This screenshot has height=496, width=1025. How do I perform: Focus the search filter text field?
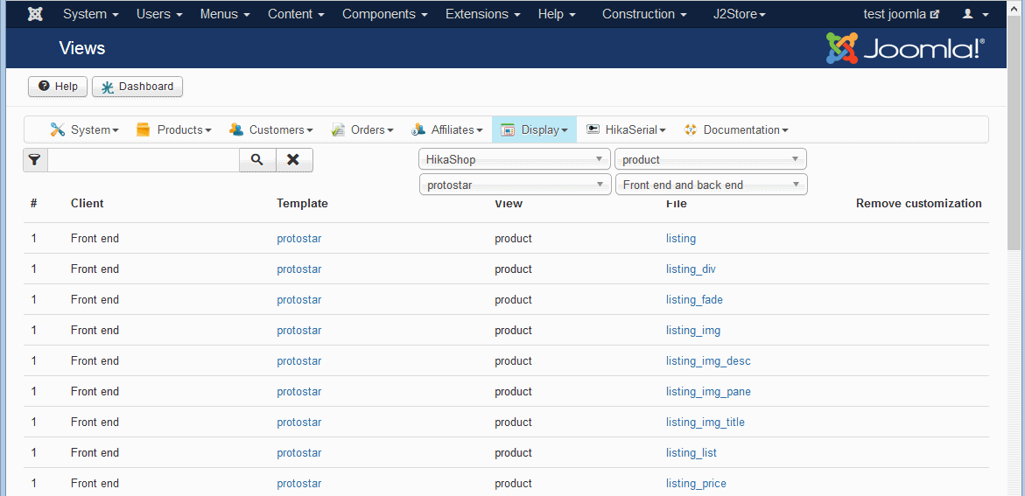pyautogui.click(x=144, y=160)
